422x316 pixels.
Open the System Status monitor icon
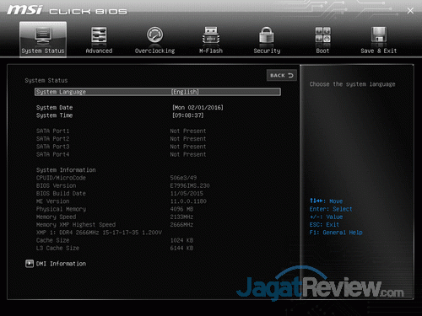pyautogui.click(x=43, y=35)
